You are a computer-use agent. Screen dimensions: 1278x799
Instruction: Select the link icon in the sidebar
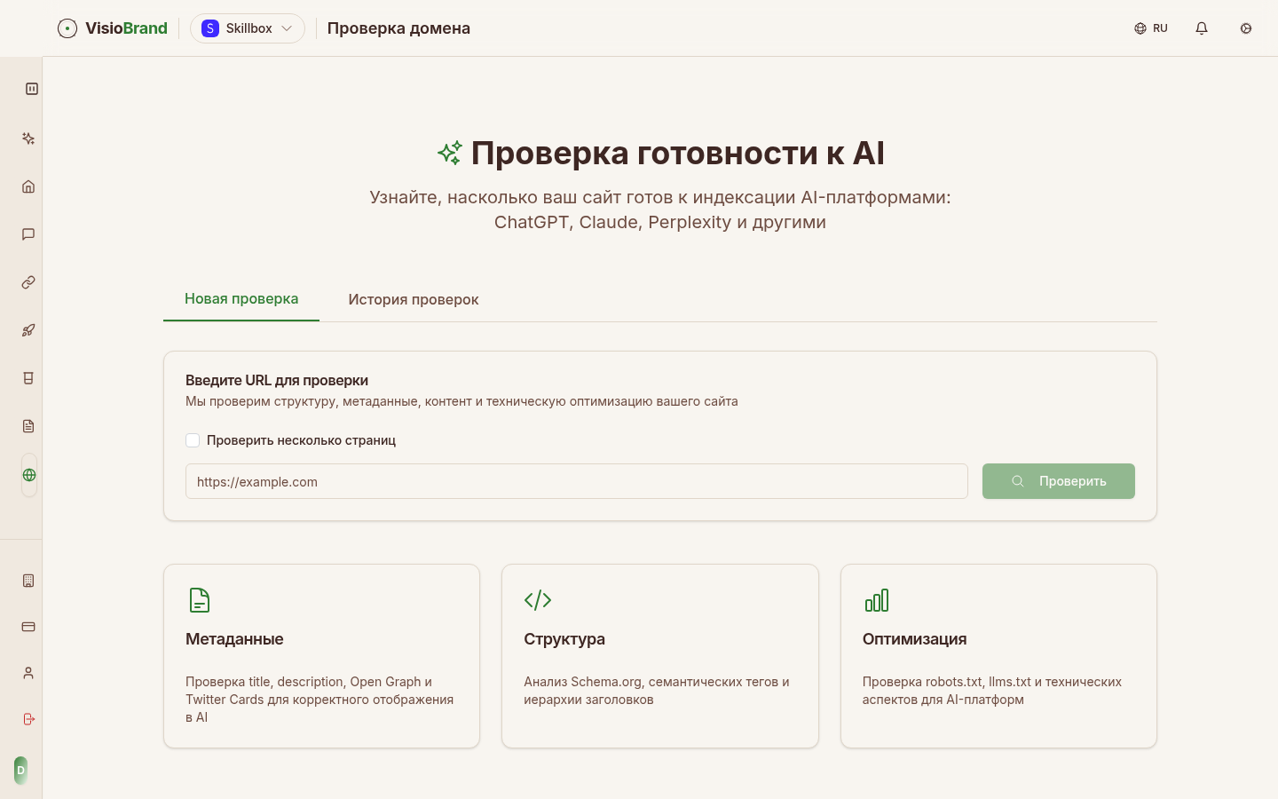click(28, 282)
